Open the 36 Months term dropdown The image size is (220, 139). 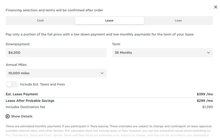[162, 53]
